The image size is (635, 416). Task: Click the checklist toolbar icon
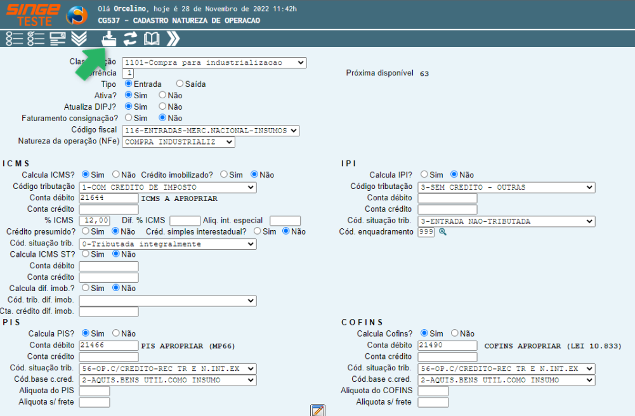click(x=36, y=39)
